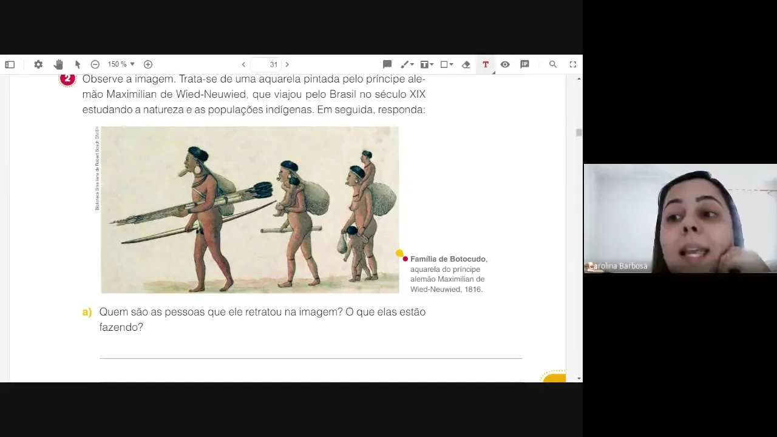
Task: Expand the drawing tool options arrow
Action: 412,64
